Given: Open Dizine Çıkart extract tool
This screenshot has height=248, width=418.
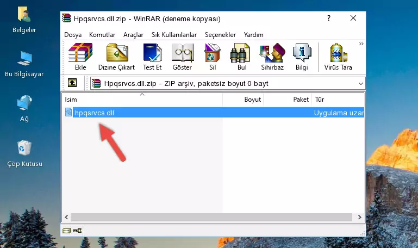Looking at the screenshot, I should coord(116,57).
